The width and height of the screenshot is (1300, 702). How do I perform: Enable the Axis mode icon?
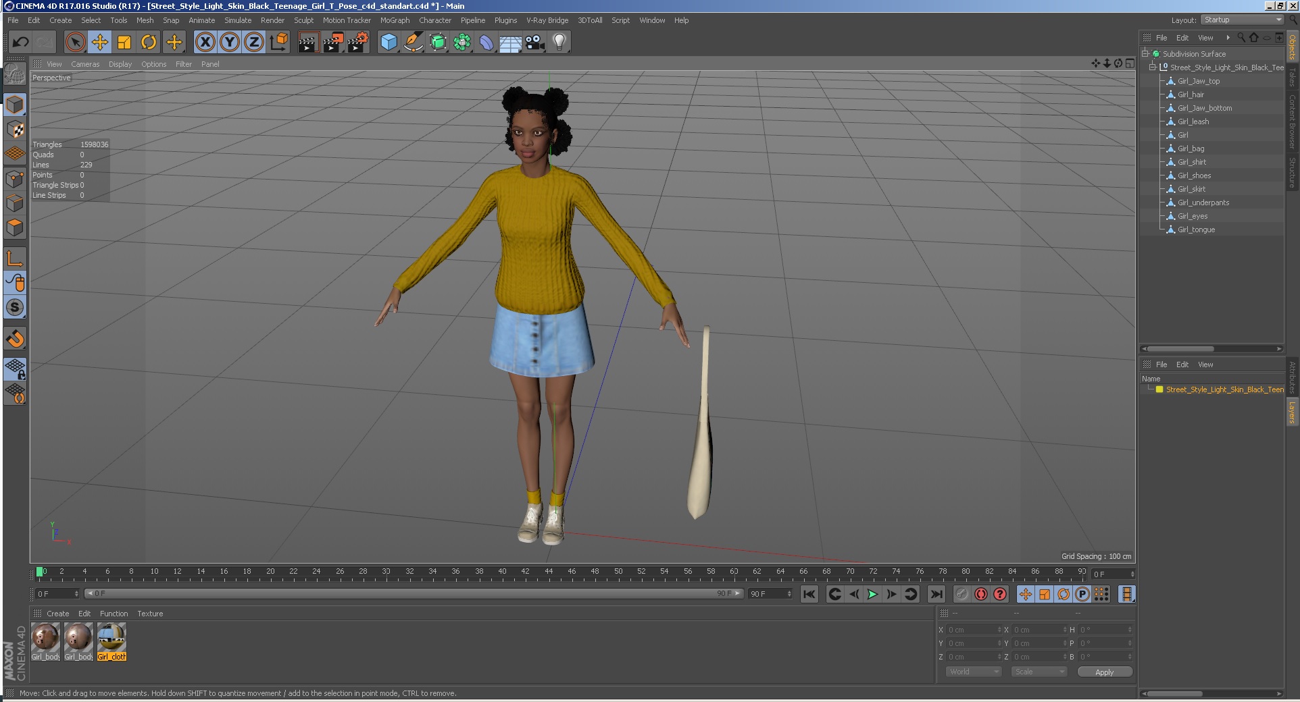click(15, 259)
